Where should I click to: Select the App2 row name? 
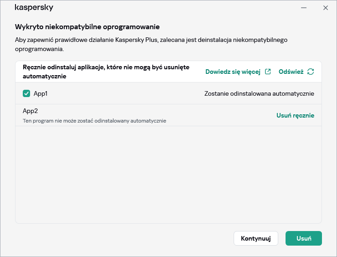[31, 111]
